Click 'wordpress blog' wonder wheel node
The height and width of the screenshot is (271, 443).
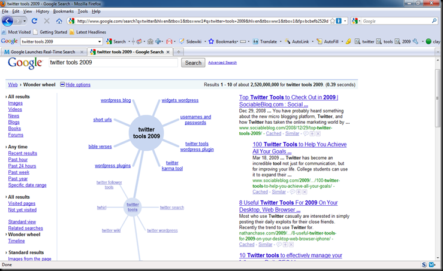click(x=116, y=101)
